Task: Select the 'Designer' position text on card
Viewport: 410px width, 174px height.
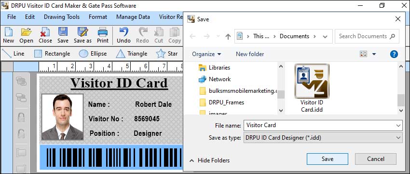Action: tap(148, 133)
